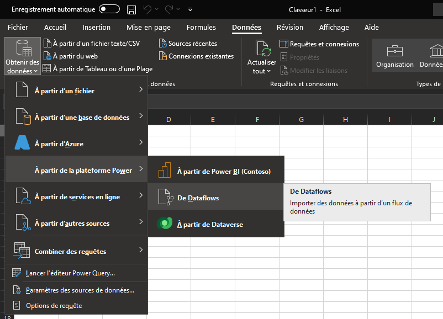
Task: Collapse the Obtenir des données dropdown label
Action: pos(22,67)
